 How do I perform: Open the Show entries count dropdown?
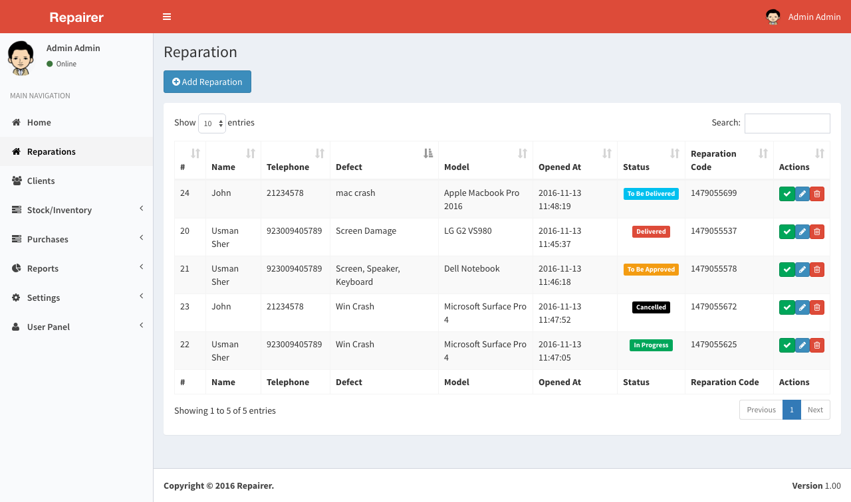click(212, 124)
